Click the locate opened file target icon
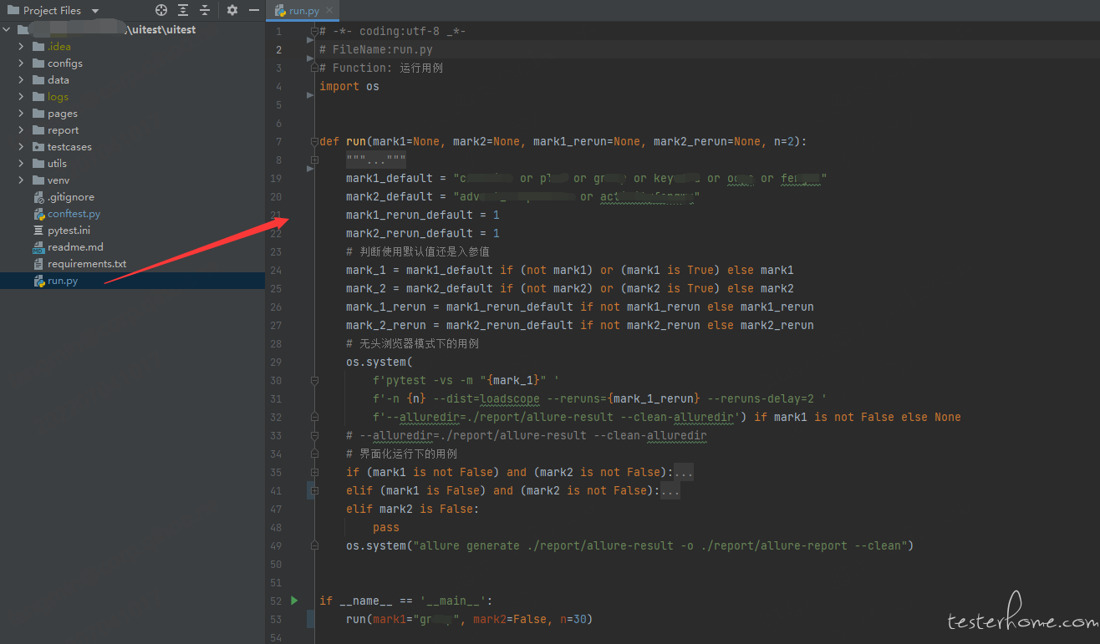The height and width of the screenshot is (644, 1100). [x=161, y=10]
